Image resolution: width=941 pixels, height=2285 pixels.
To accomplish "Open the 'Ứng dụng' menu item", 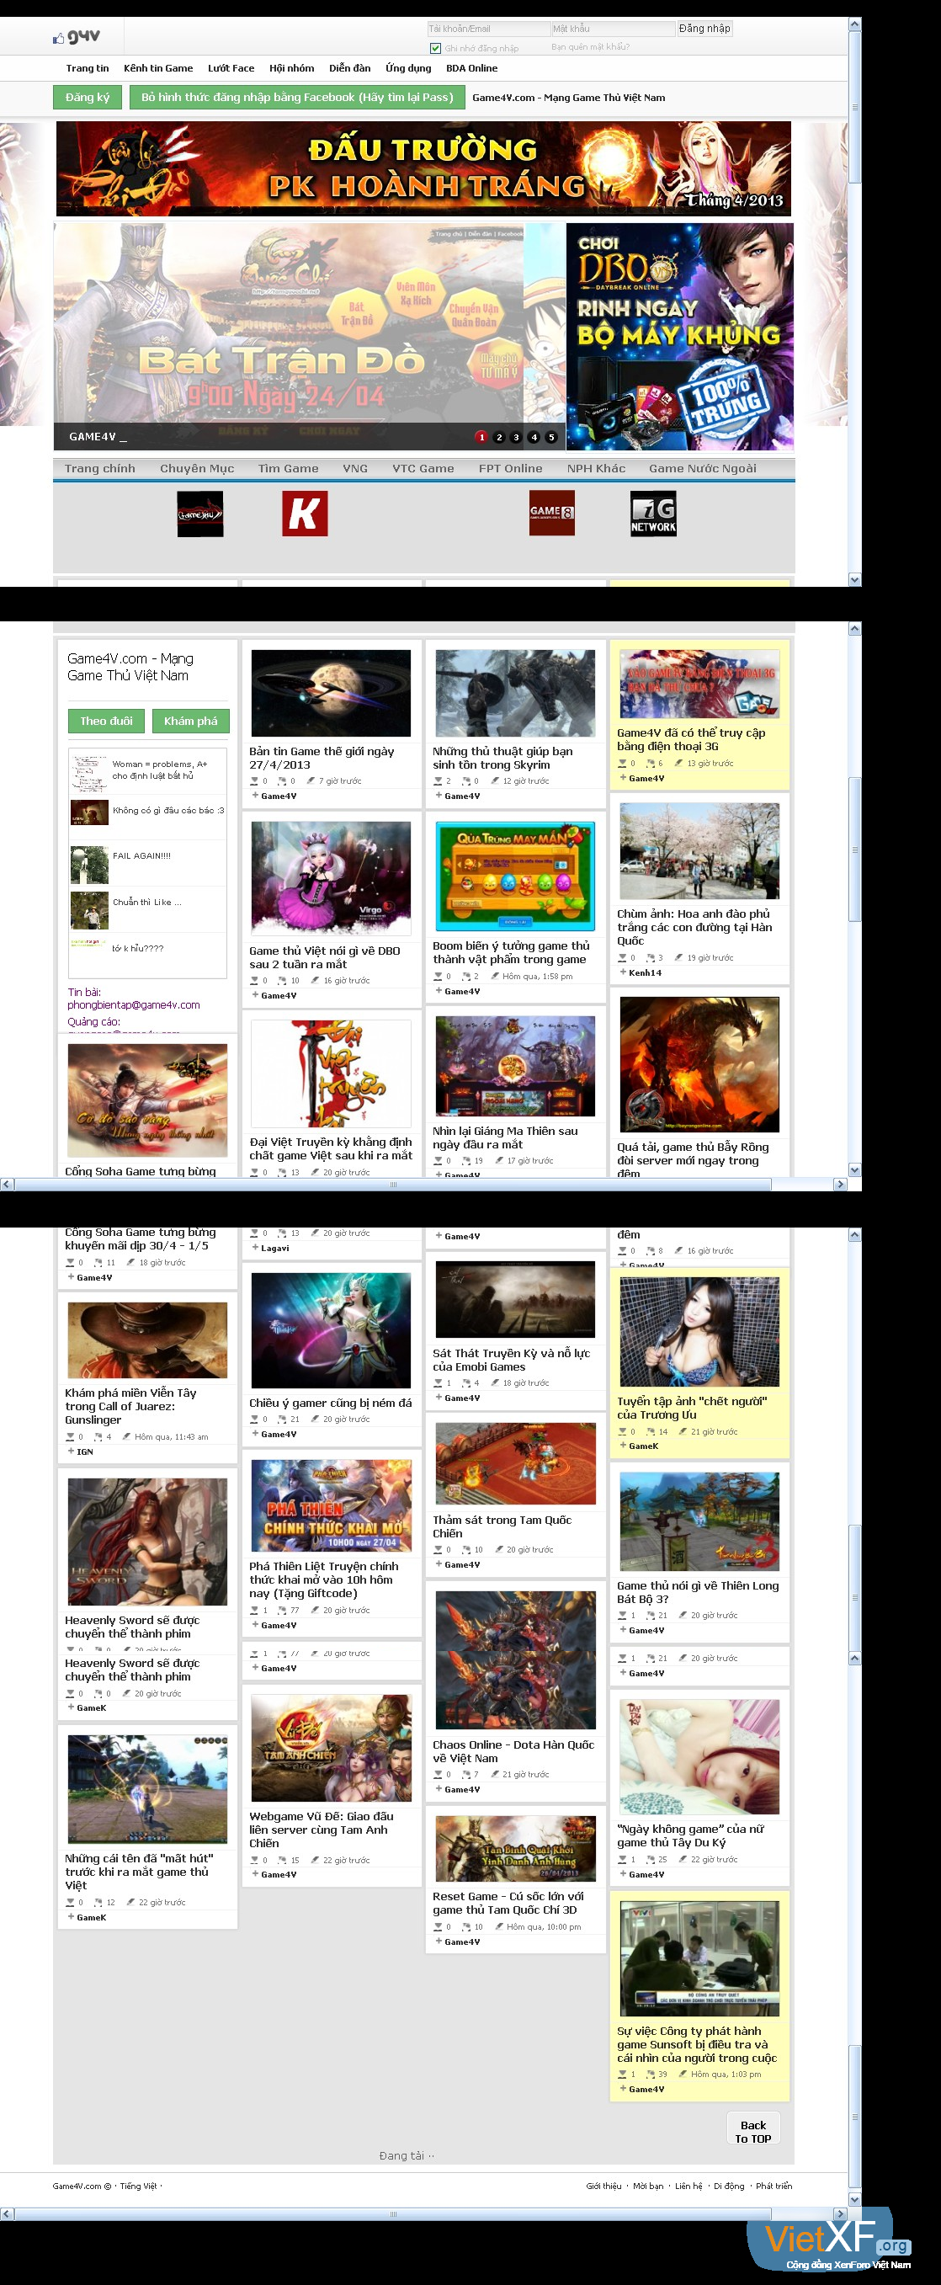I will pos(408,68).
